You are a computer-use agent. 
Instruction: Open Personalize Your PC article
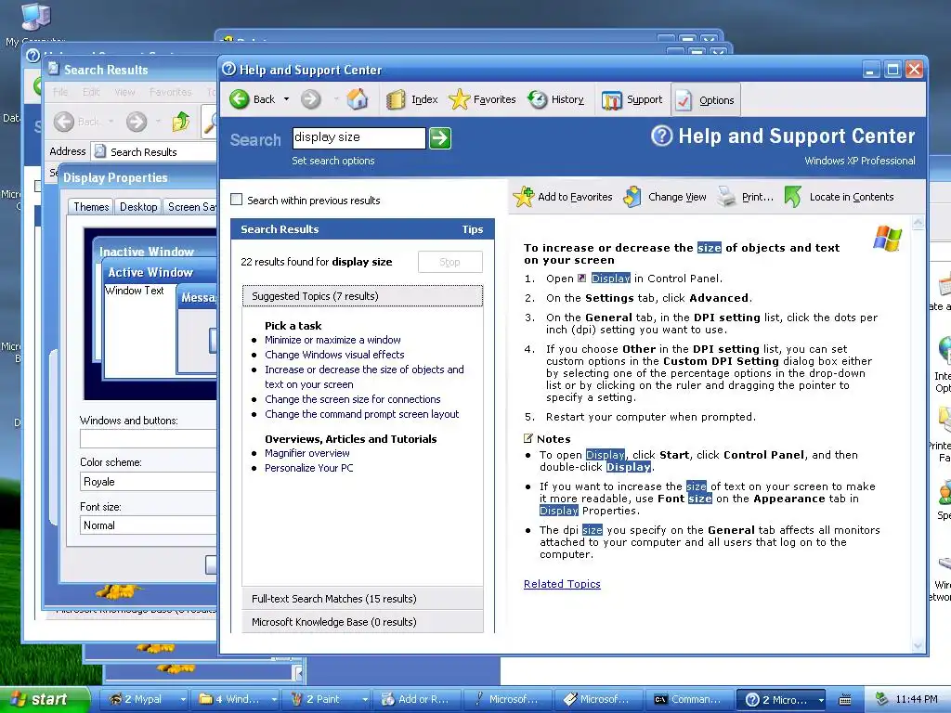[308, 468]
